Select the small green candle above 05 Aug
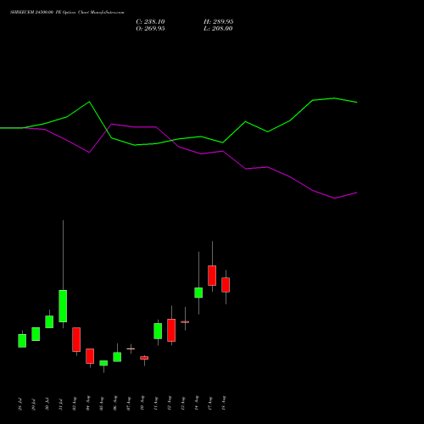The image size is (424, 424). coord(103,363)
